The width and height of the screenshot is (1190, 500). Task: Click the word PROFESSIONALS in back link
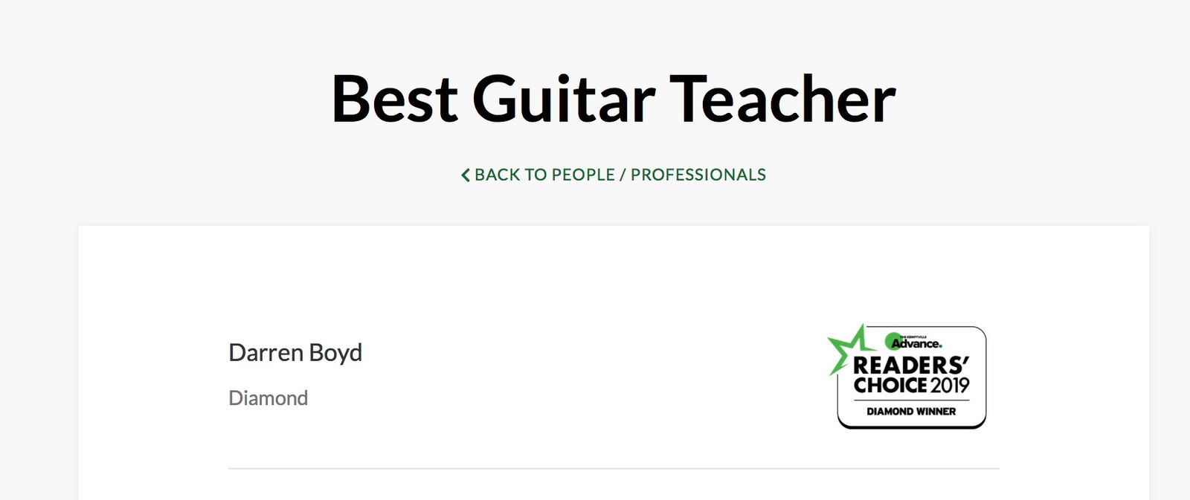point(698,175)
